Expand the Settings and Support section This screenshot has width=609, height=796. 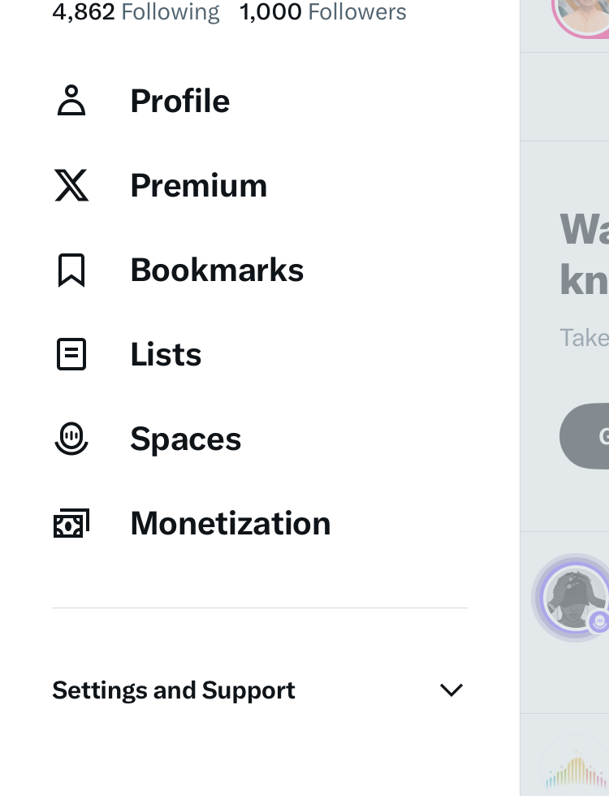pos(174,690)
